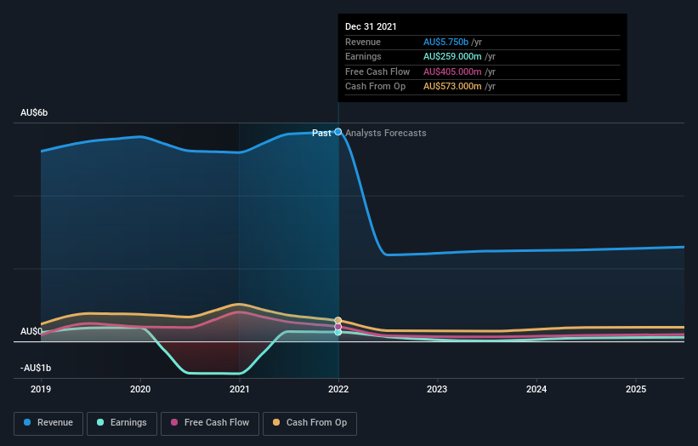This screenshot has height=446, width=698.
Task: Click the Earnings row label in tooltip
Action: (x=363, y=56)
